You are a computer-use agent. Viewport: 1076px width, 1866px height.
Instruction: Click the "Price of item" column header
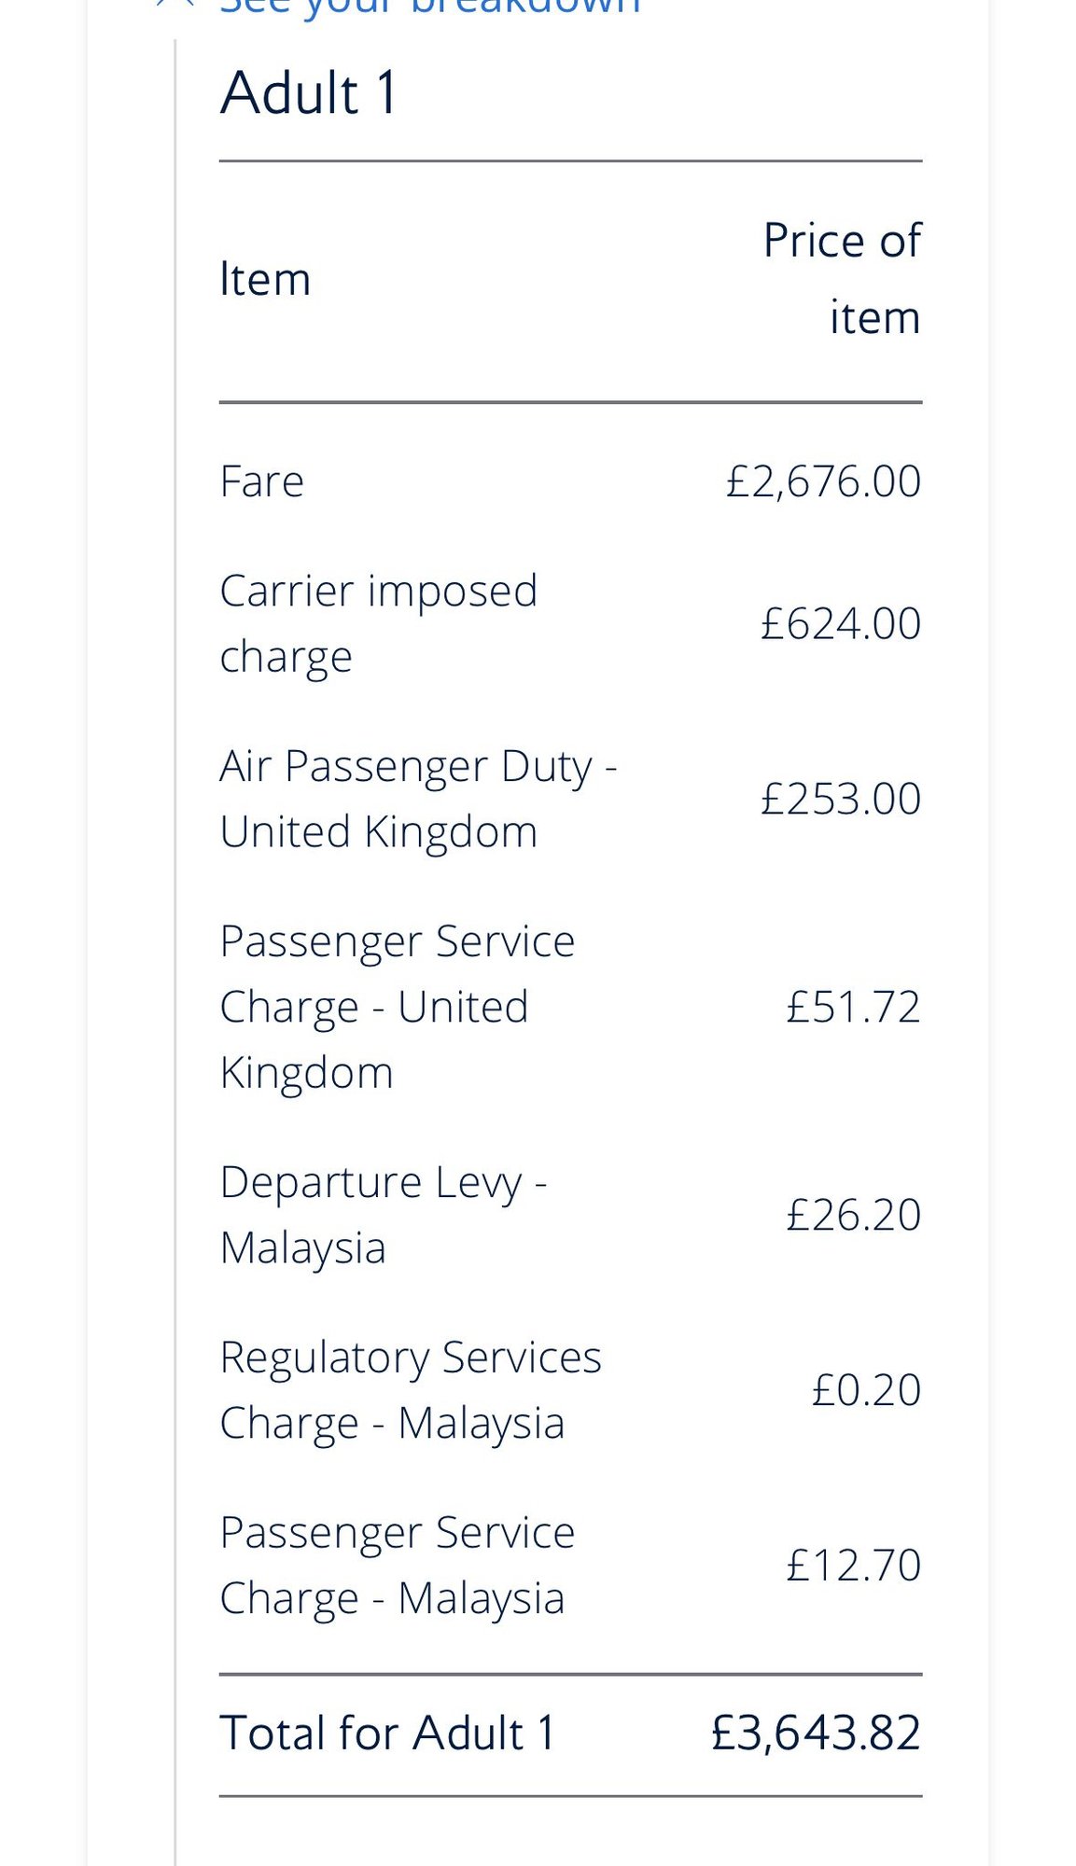(x=842, y=279)
